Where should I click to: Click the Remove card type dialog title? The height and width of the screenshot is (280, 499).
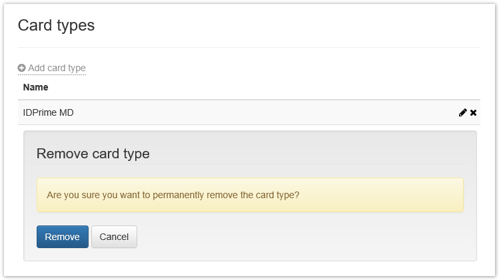(x=93, y=154)
